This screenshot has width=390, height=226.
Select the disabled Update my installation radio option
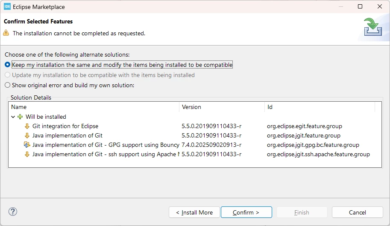(x=100, y=75)
